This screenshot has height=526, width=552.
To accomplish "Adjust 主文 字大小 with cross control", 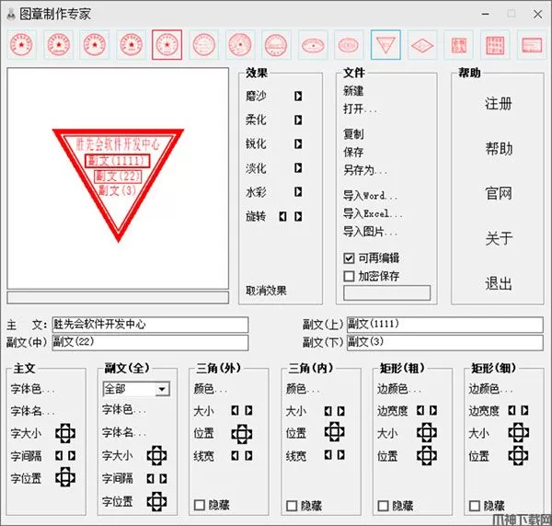I will tap(65, 433).
